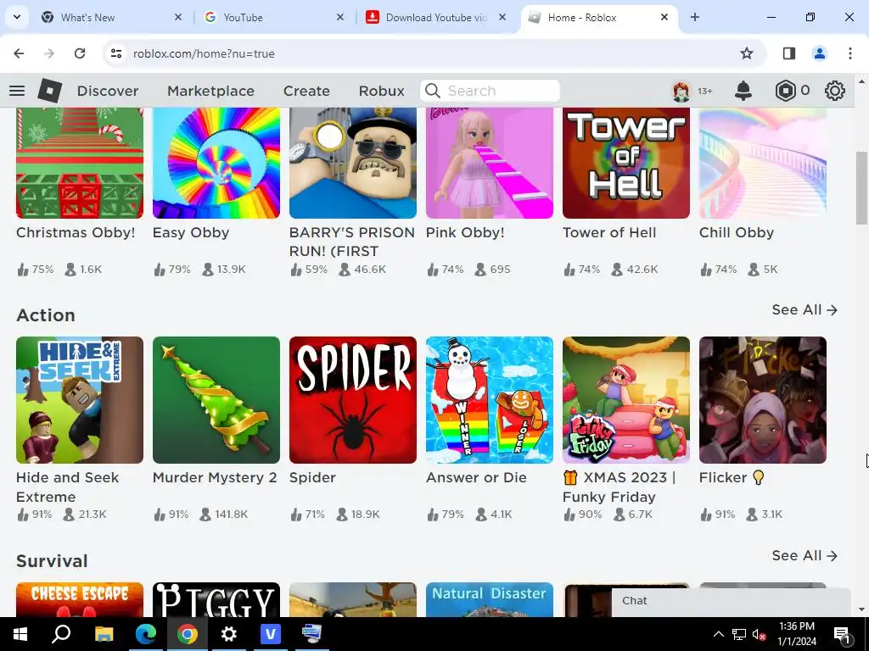Open the Christmas Obby thumbnail

80,163
